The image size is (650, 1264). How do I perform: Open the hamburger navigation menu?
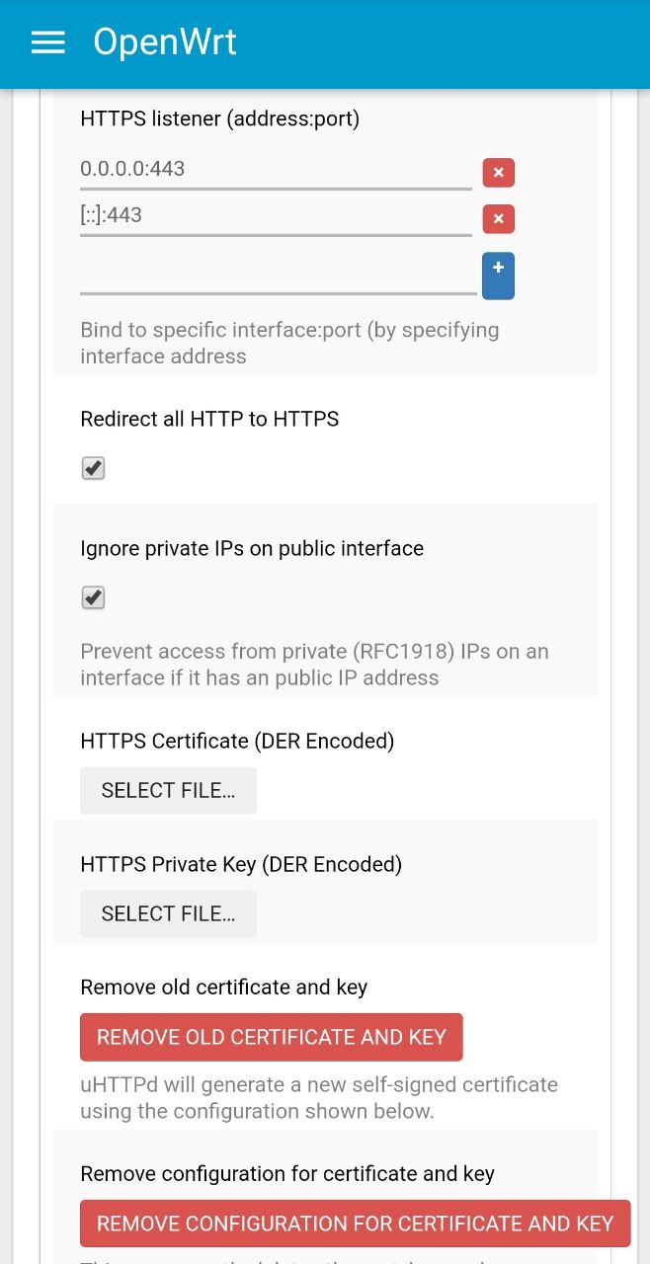(47, 42)
